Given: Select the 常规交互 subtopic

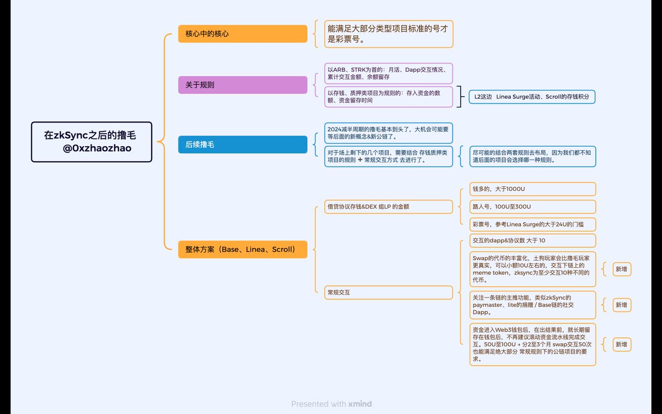Looking at the screenshot, I should pyautogui.click(x=389, y=293).
